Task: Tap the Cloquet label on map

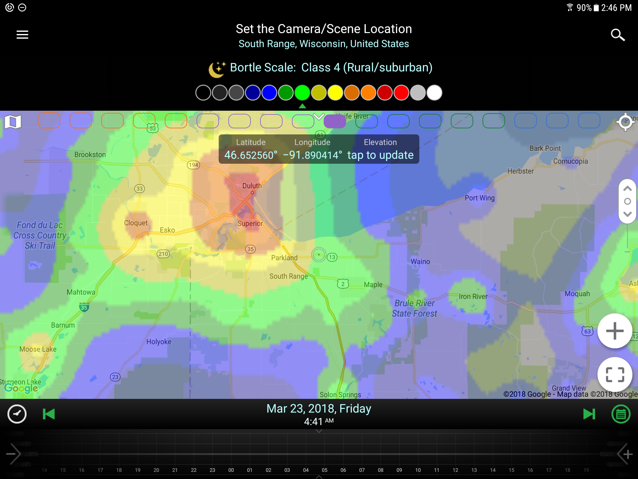Action: (x=136, y=223)
